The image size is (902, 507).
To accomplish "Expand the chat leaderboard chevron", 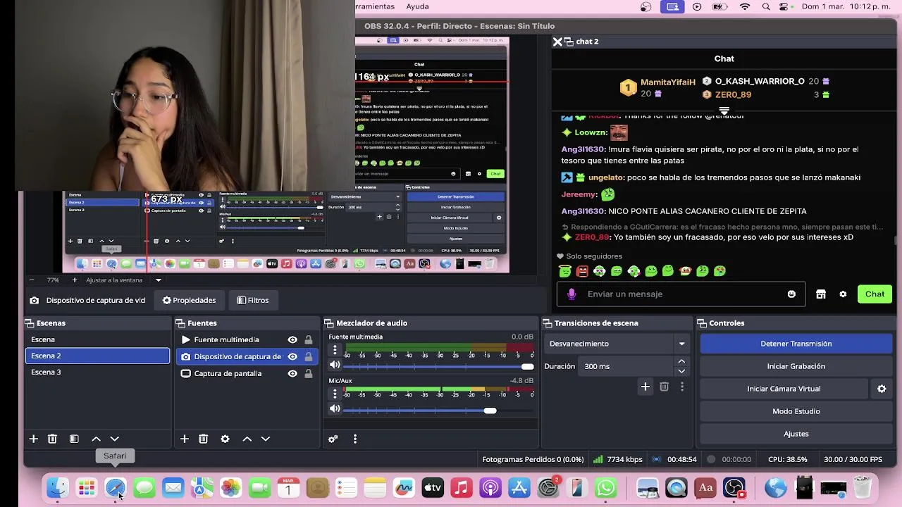I will pos(724,111).
